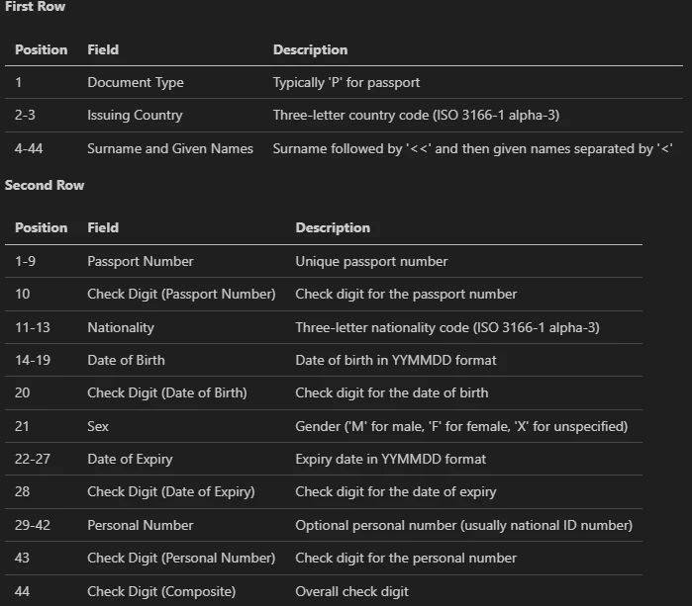
Task: Select the 'Document Type' field cell
Action: click(x=136, y=82)
